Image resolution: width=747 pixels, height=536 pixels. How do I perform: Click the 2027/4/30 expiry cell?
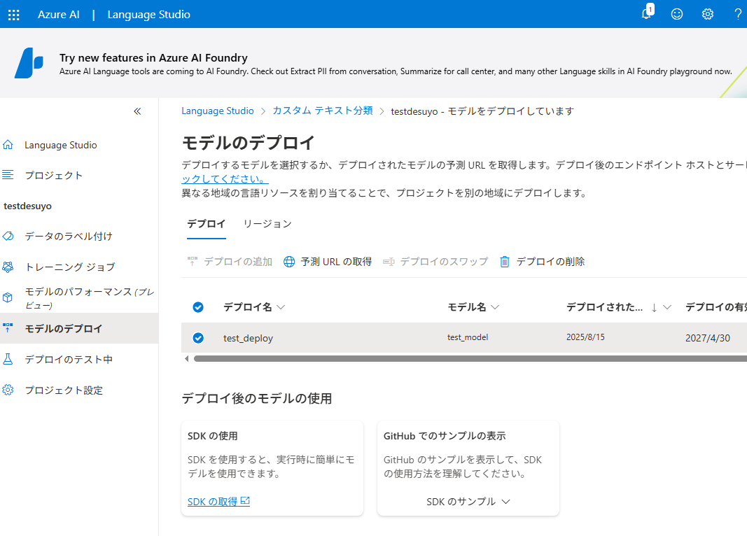708,338
